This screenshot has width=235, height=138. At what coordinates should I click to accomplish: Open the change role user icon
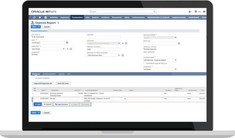click(190, 12)
